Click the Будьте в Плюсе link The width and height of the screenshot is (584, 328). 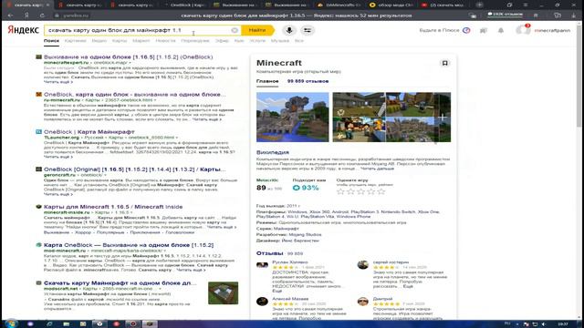tap(439, 30)
